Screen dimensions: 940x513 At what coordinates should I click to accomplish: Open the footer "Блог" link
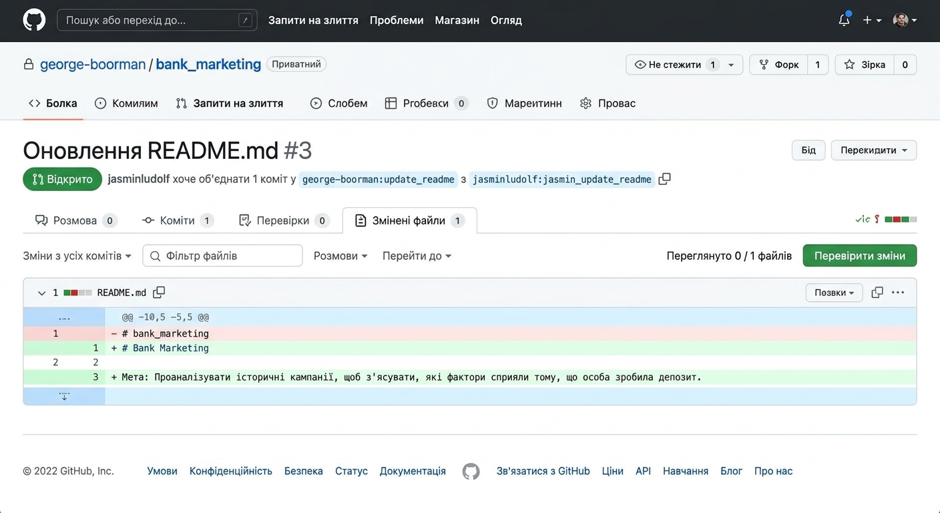tap(731, 471)
